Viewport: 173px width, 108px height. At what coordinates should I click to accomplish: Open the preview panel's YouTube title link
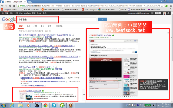coord(100,35)
